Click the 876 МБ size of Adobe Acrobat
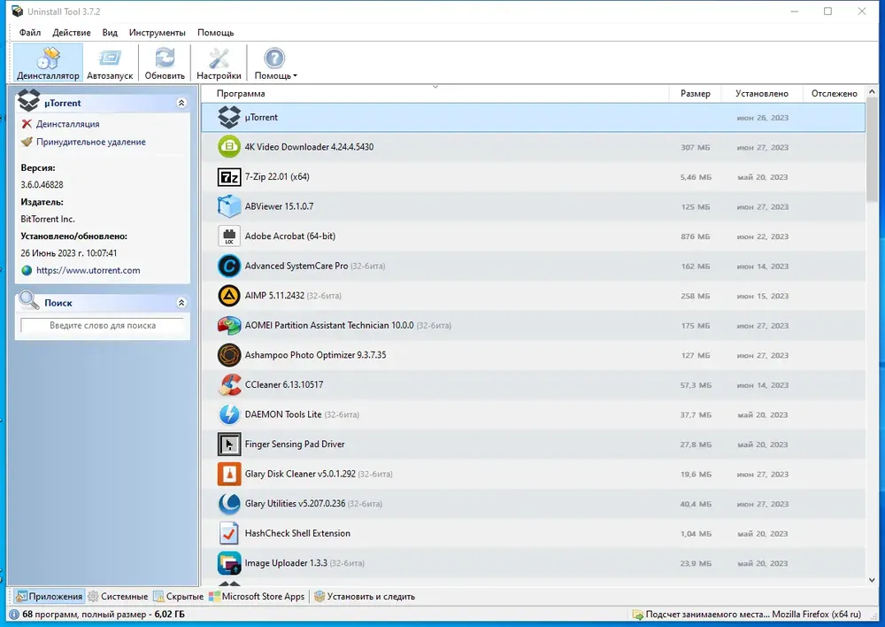Viewport: 885px width, 627px height. [695, 236]
